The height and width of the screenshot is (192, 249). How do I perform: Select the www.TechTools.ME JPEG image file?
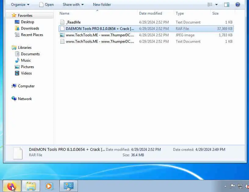(146, 35)
